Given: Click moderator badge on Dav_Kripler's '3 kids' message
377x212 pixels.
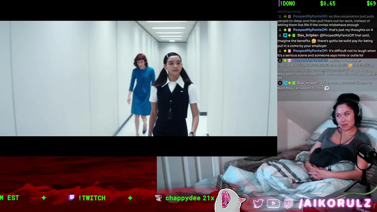Looking at the screenshot, I should (x=285, y=83).
